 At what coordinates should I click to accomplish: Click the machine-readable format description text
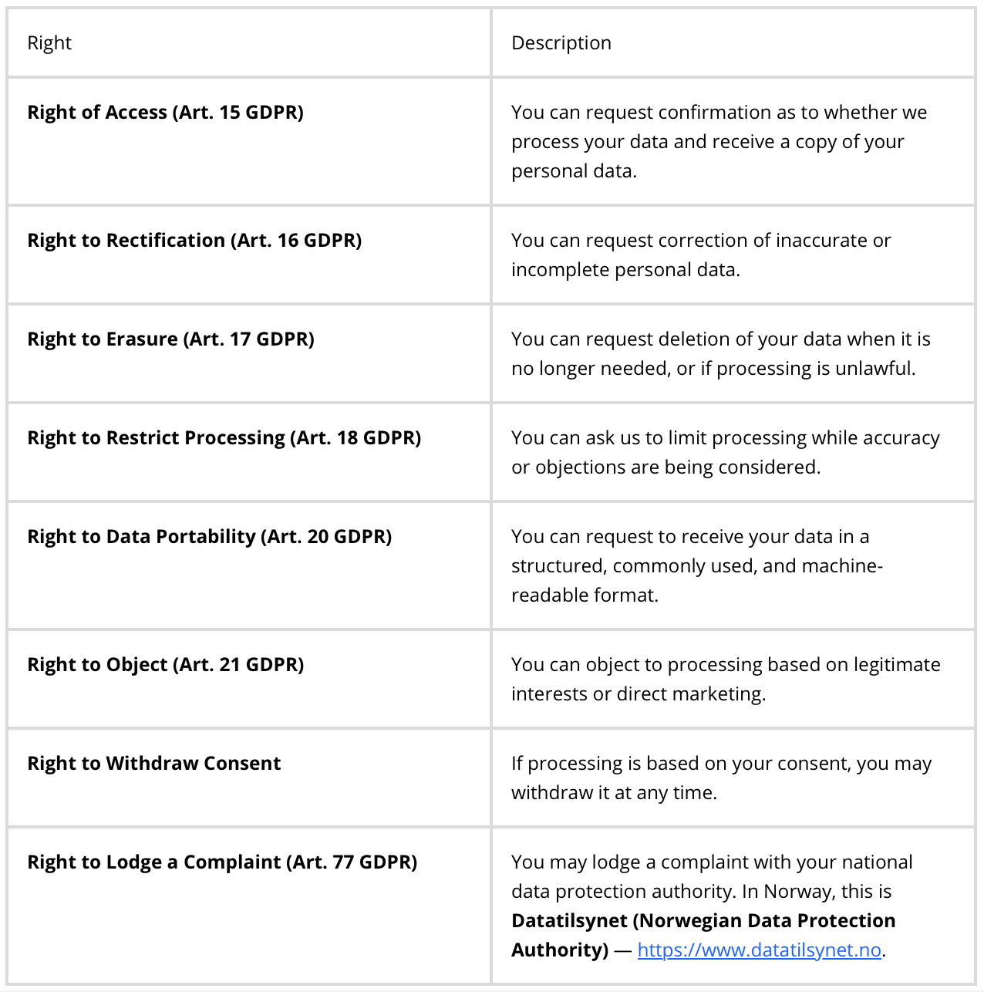click(x=697, y=566)
